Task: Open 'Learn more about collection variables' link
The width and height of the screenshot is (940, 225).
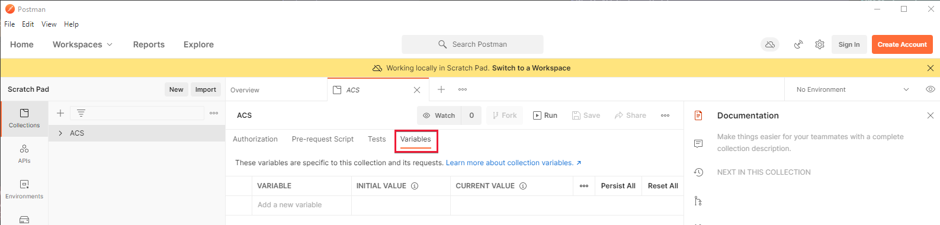Action: point(514,163)
